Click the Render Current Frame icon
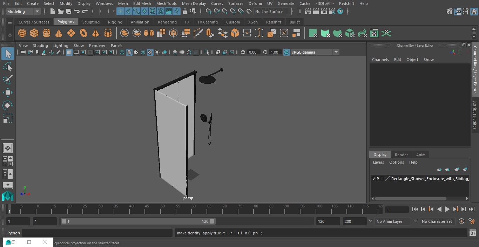 tap(316, 12)
